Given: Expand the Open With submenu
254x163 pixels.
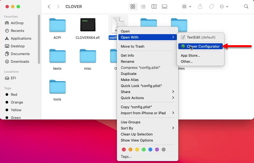Looking at the screenshot, I should [x=147, y=37].
